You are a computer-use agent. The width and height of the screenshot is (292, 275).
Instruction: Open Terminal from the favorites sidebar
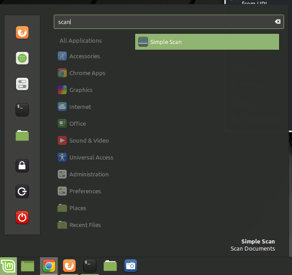click(22, 110)
